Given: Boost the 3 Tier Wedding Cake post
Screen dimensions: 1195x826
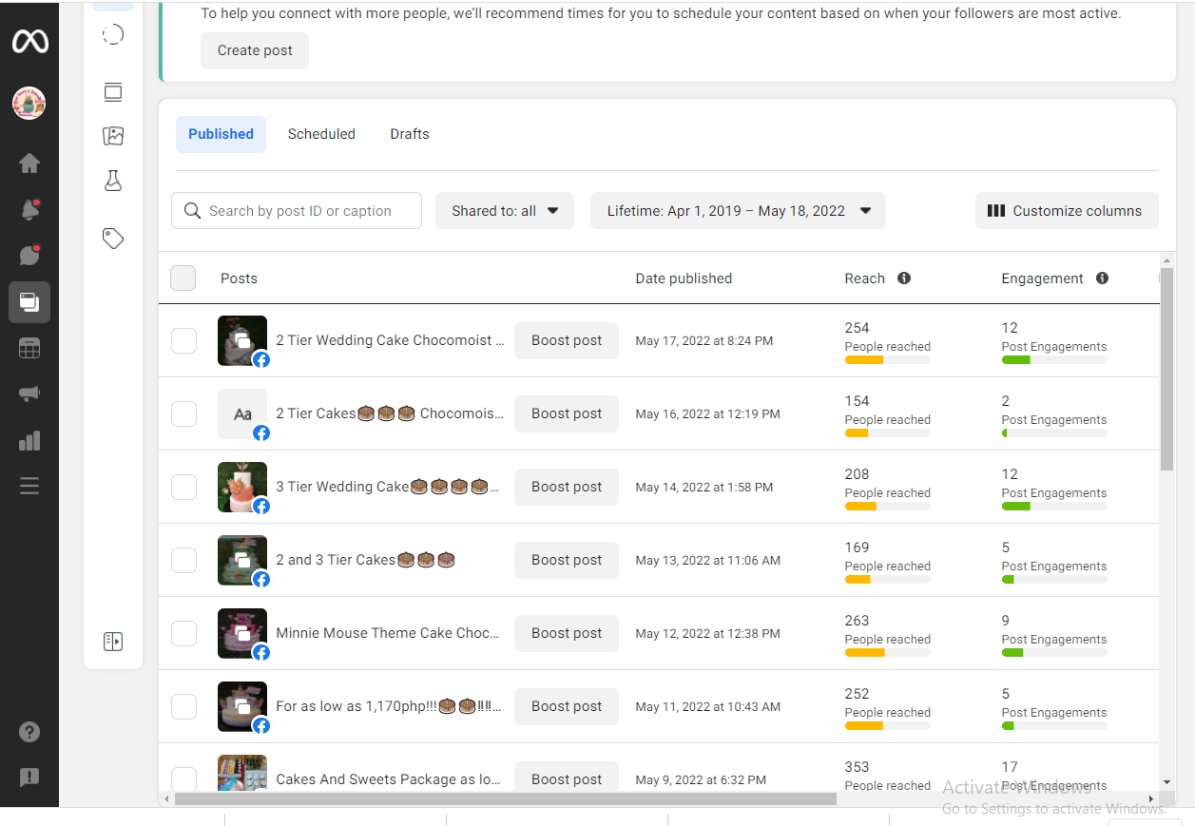Looking at the screenshot, I should 567,487.
